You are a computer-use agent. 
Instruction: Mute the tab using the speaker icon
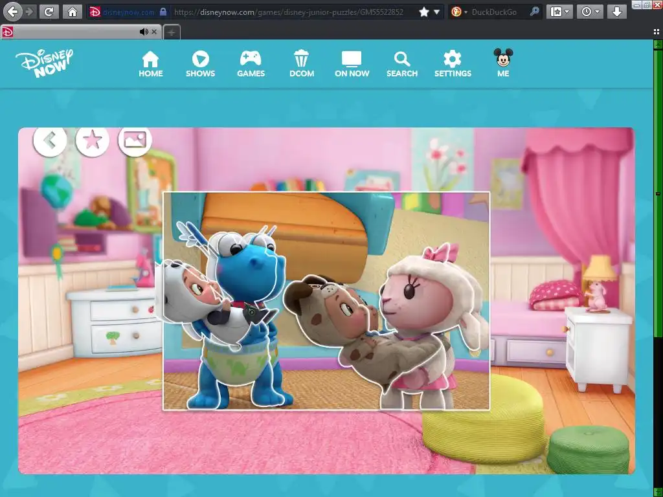click(144, 32)
